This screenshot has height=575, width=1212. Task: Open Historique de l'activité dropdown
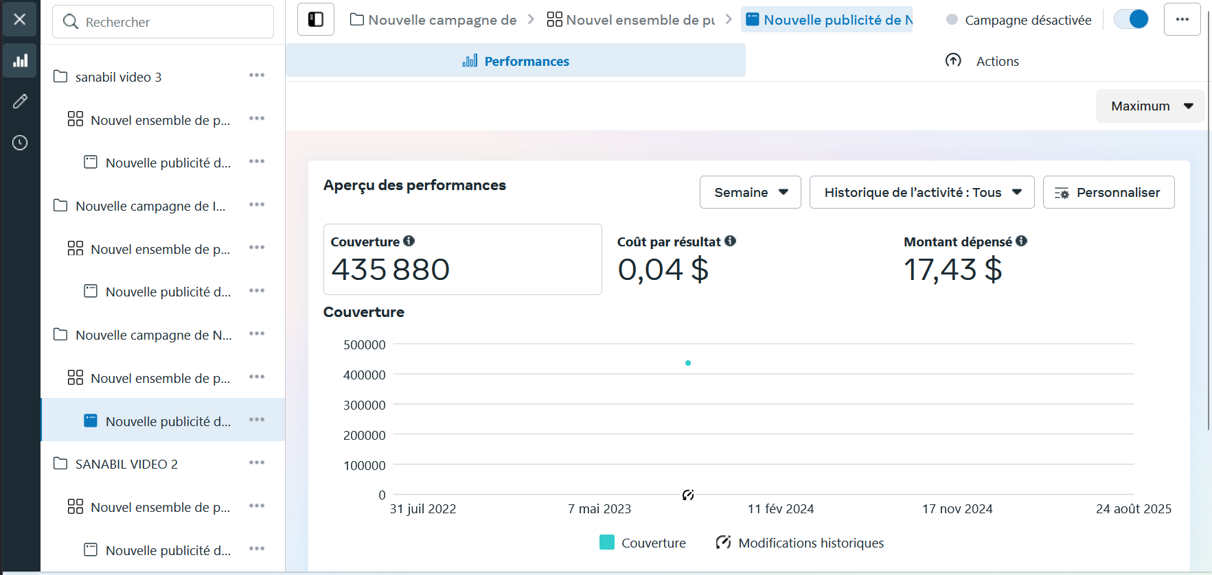pyautogui.click(x=922, y=192)
